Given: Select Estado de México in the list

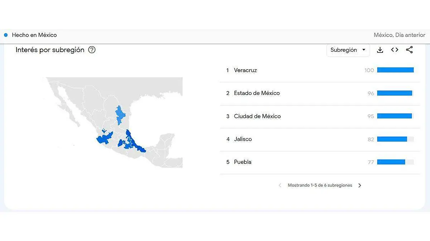Looking at the screenshot, I should click(x=257, y=93).
